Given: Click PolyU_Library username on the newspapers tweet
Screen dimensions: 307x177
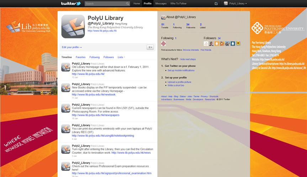Looking at the screenshot, I should click(x=81, y=105).
